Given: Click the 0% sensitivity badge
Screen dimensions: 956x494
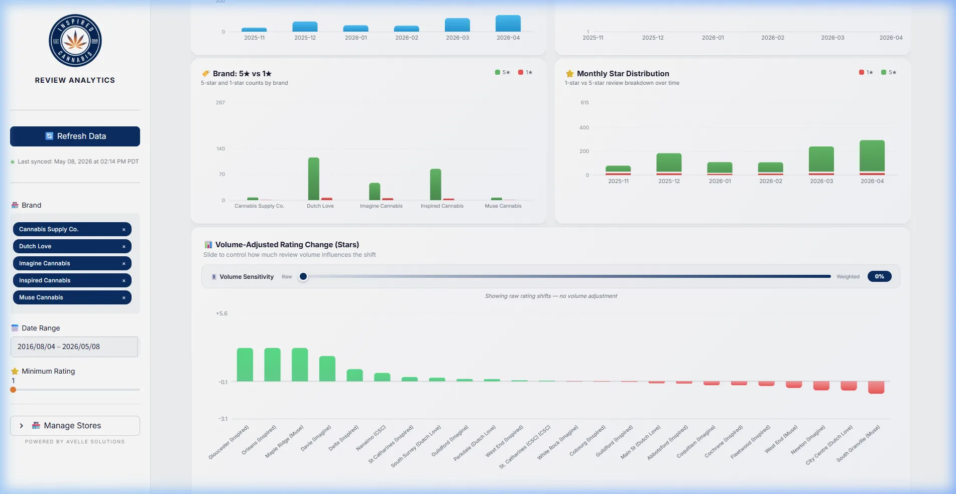Looking at the screenshot, I should tap(880, 276).
